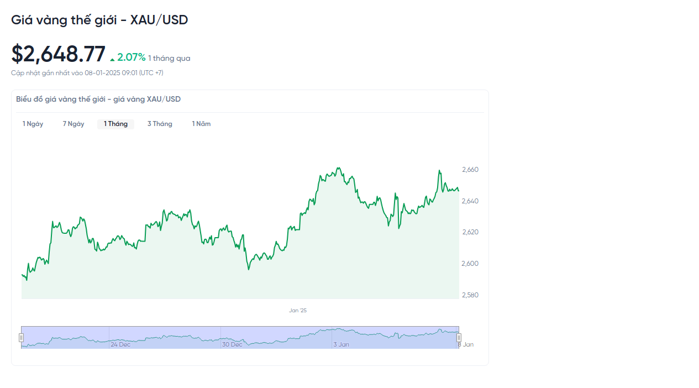This screenshot has height=388, width=699.
Task: Show the "3 Tháng" chart view
Action: point(160,124)
